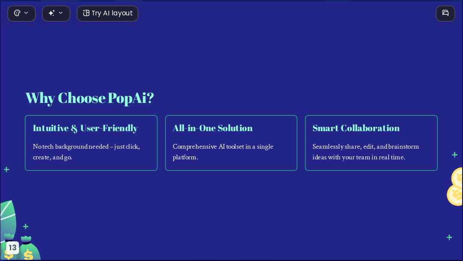Click the Try AI layout button
This screenshot has width=463, height=261.
coord(107,13)
